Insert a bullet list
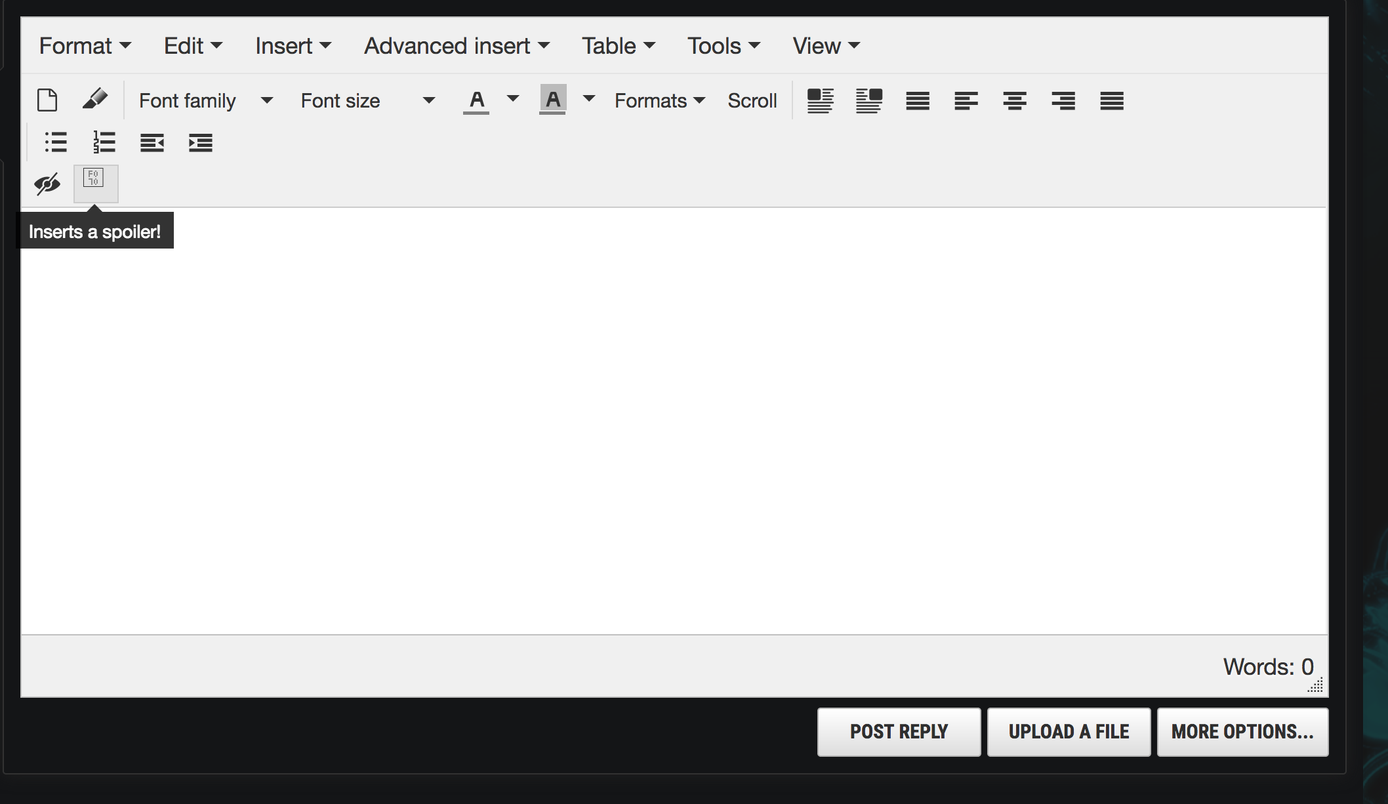 click(56, 142)
